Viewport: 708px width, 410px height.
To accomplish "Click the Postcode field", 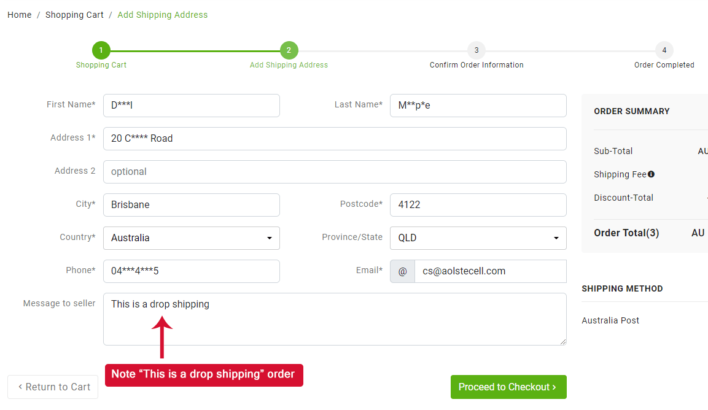I will tap(478, 205).
